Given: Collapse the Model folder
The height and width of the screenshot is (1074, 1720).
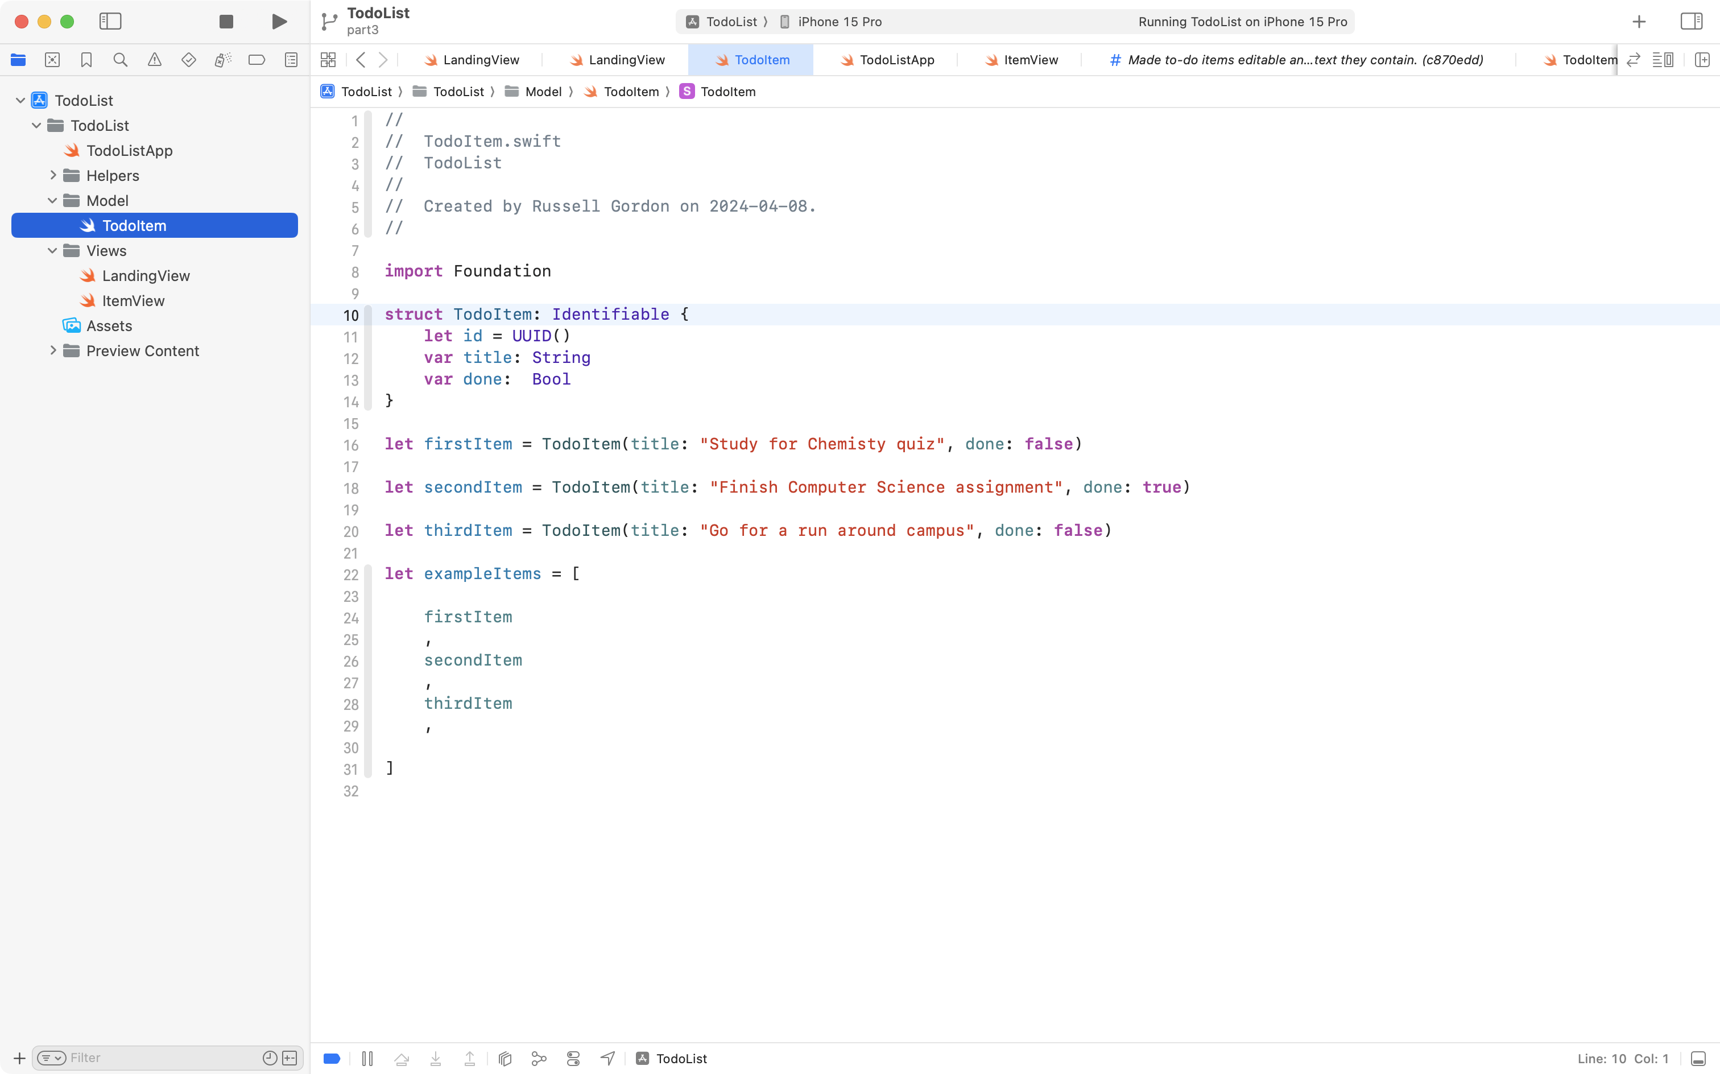Looking at the screenshot, I should pyautogui.click(x=51, y=200).
